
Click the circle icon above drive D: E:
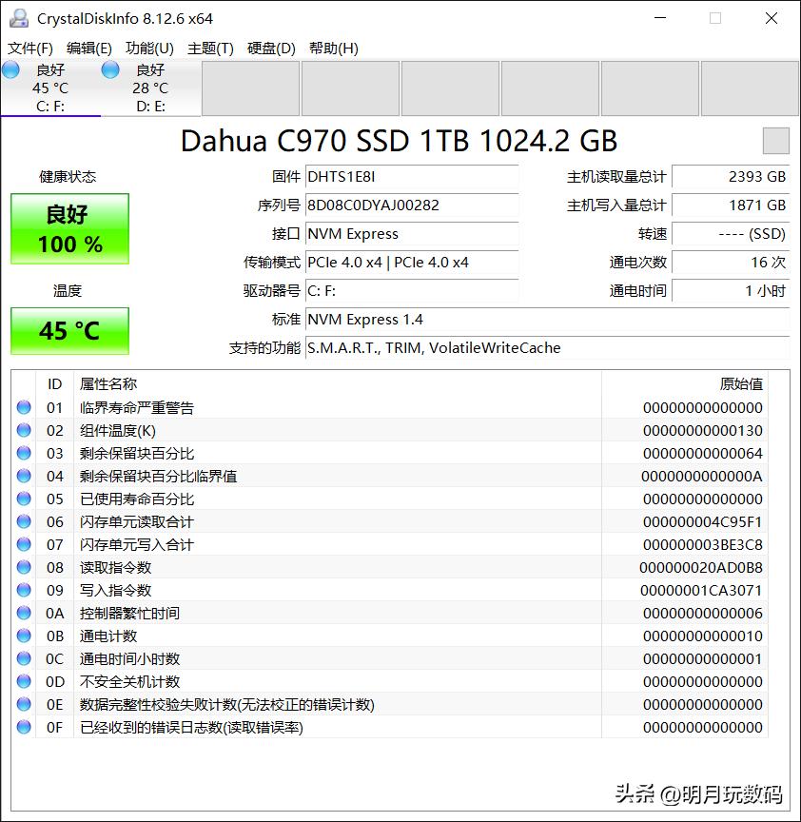click(109, 68)
